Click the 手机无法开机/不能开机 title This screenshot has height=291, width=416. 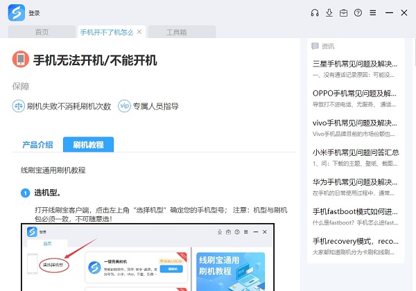pyautogui.click(x=95, y=60)
